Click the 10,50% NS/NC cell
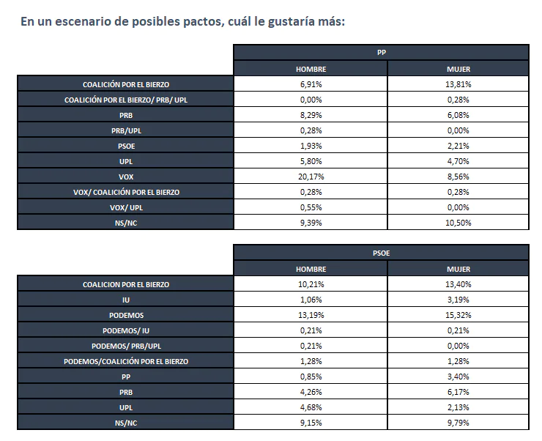Viewport: 542px width, 441px height. click(458, 223)
